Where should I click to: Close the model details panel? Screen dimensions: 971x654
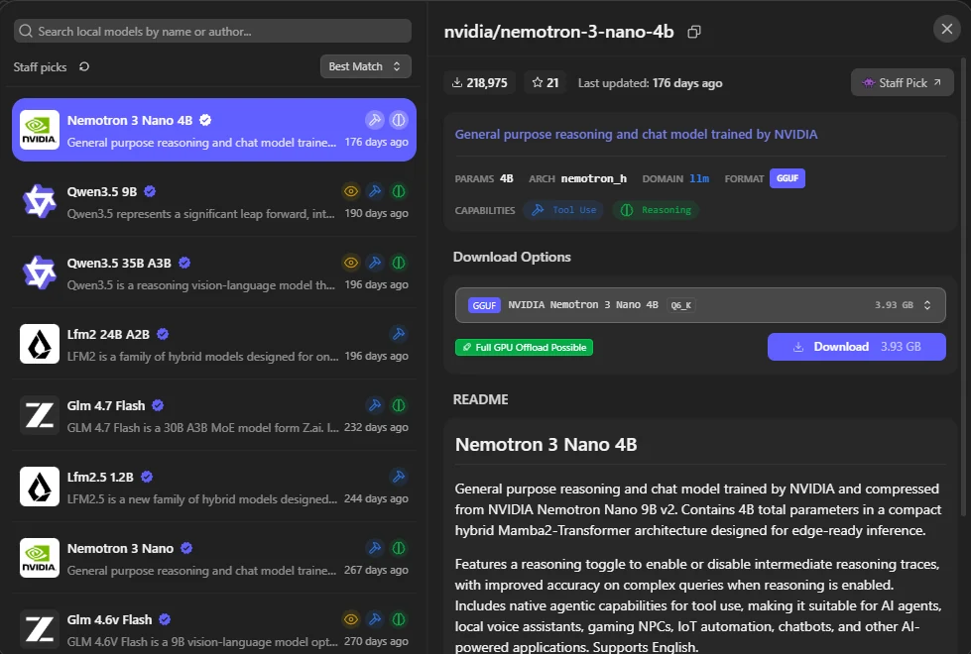pos(947,29)
